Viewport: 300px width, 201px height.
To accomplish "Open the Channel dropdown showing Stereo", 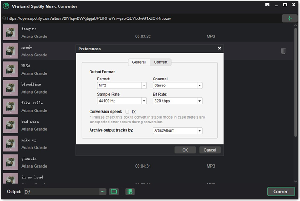I will 177,85.
